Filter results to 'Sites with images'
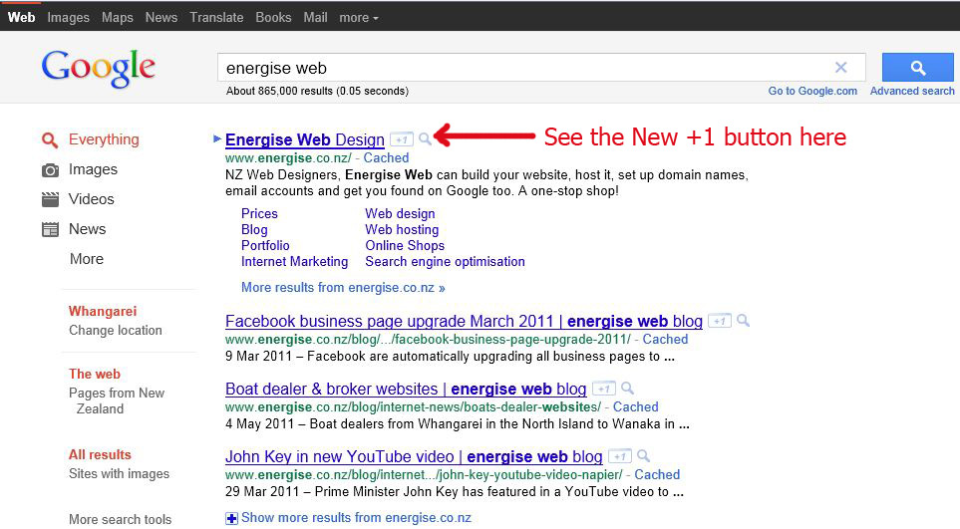Viewport: 960px width, 529px height. 119,474
